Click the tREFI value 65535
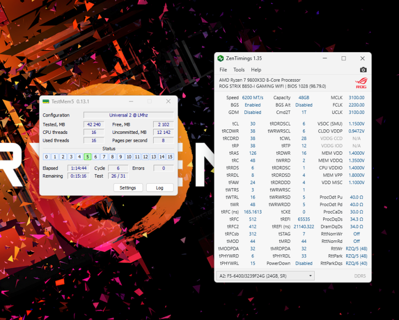The image size is (399, 320). coord(304,219)
